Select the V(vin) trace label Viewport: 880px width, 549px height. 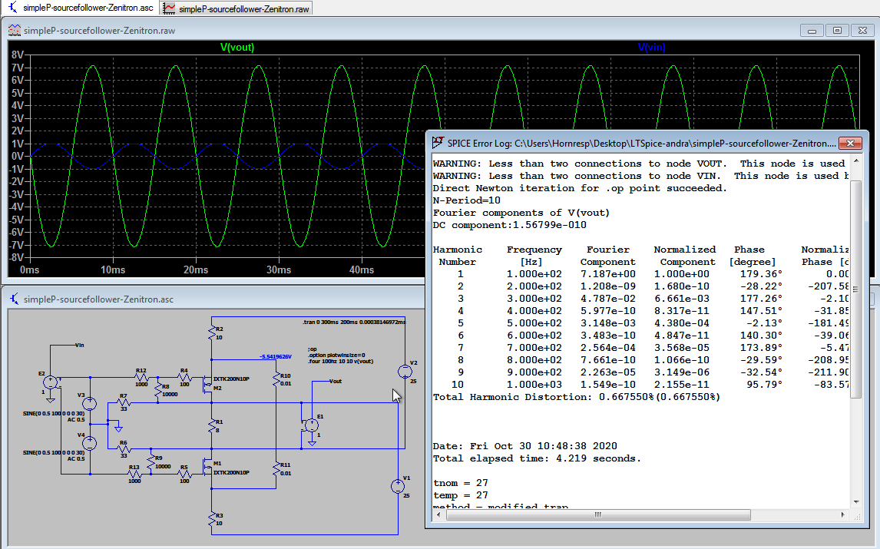click(652, 47)
